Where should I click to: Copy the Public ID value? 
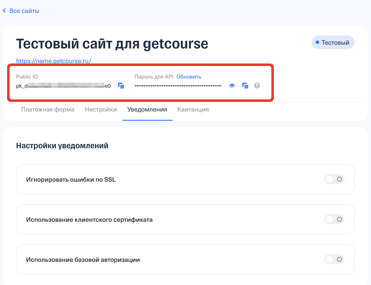121,86
